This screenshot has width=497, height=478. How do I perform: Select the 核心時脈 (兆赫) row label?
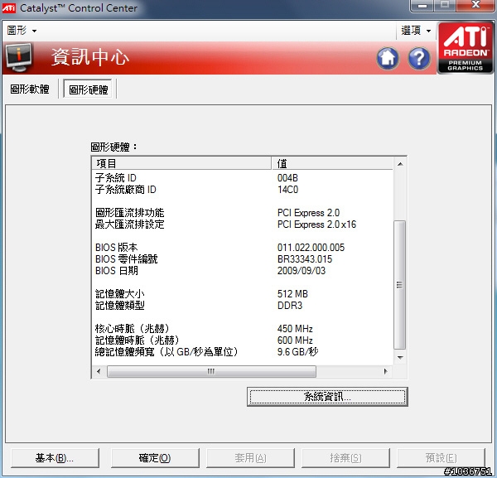click(133, 328)
